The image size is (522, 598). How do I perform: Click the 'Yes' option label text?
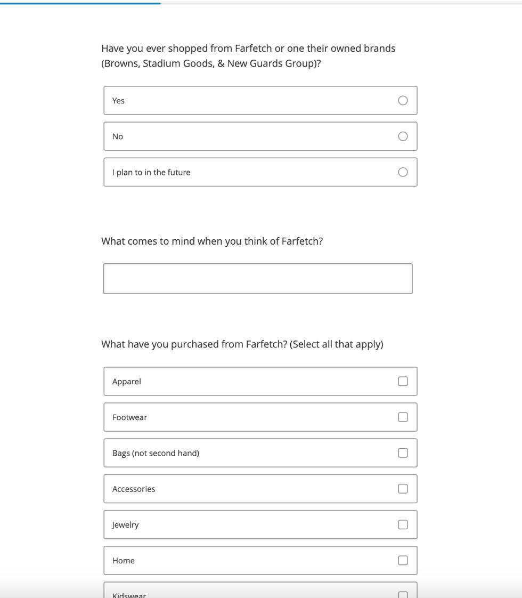click(118, 101)
